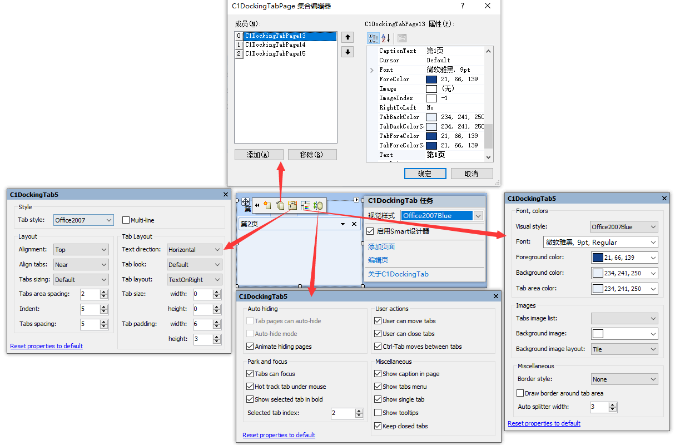This screenshot has height=445, width=675.
Task: Click the TabForeColor property color swatch
Action: 431,136
